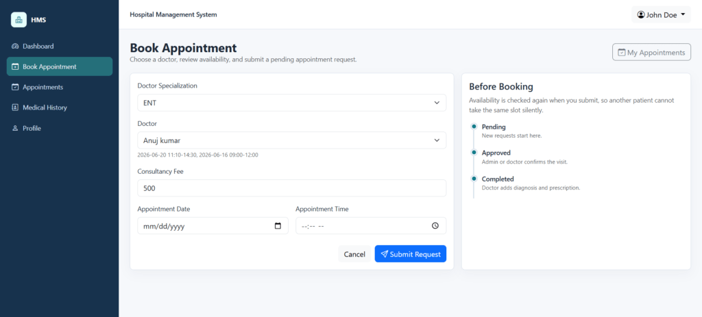The width and height of the screenshot is (702, 317).
Task: Click the Appointment Time label
Action: pyautogui.click(x=322, y=209)
